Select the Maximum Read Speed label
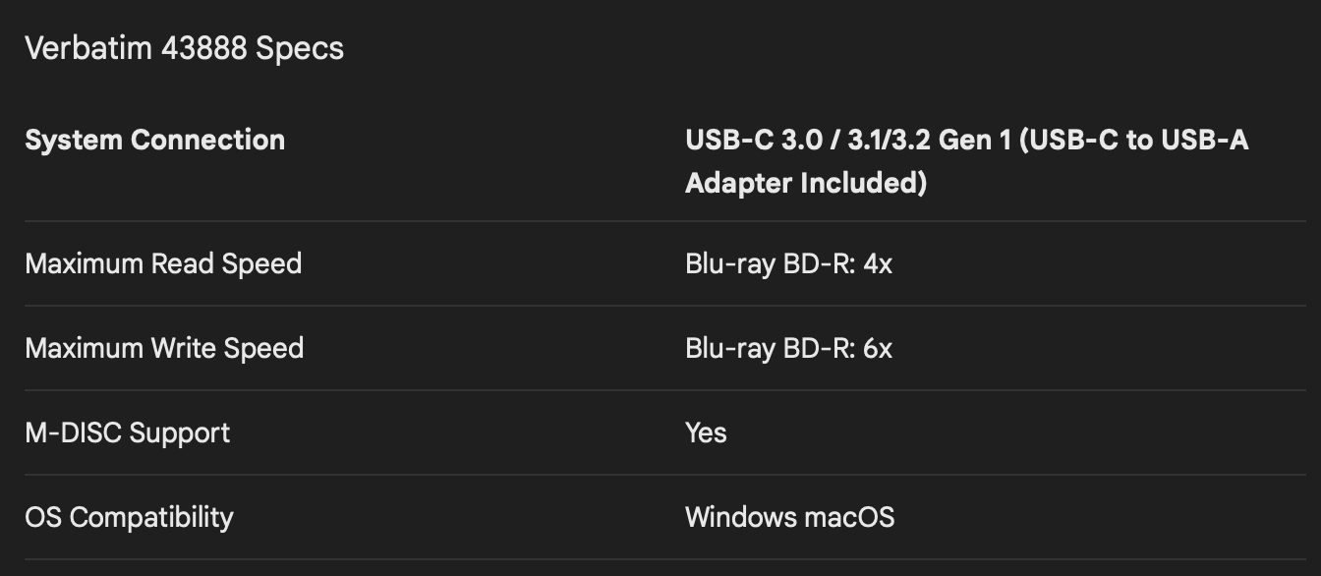The height and width of the screenshot is (576, 1321). point(163,263)
